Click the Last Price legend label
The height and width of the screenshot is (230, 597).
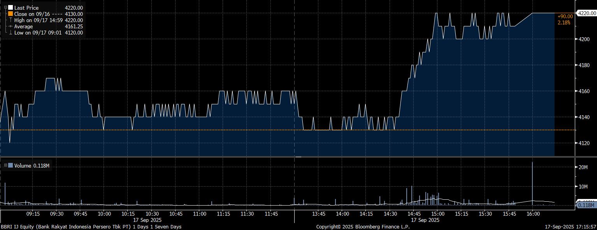(26, 8)
